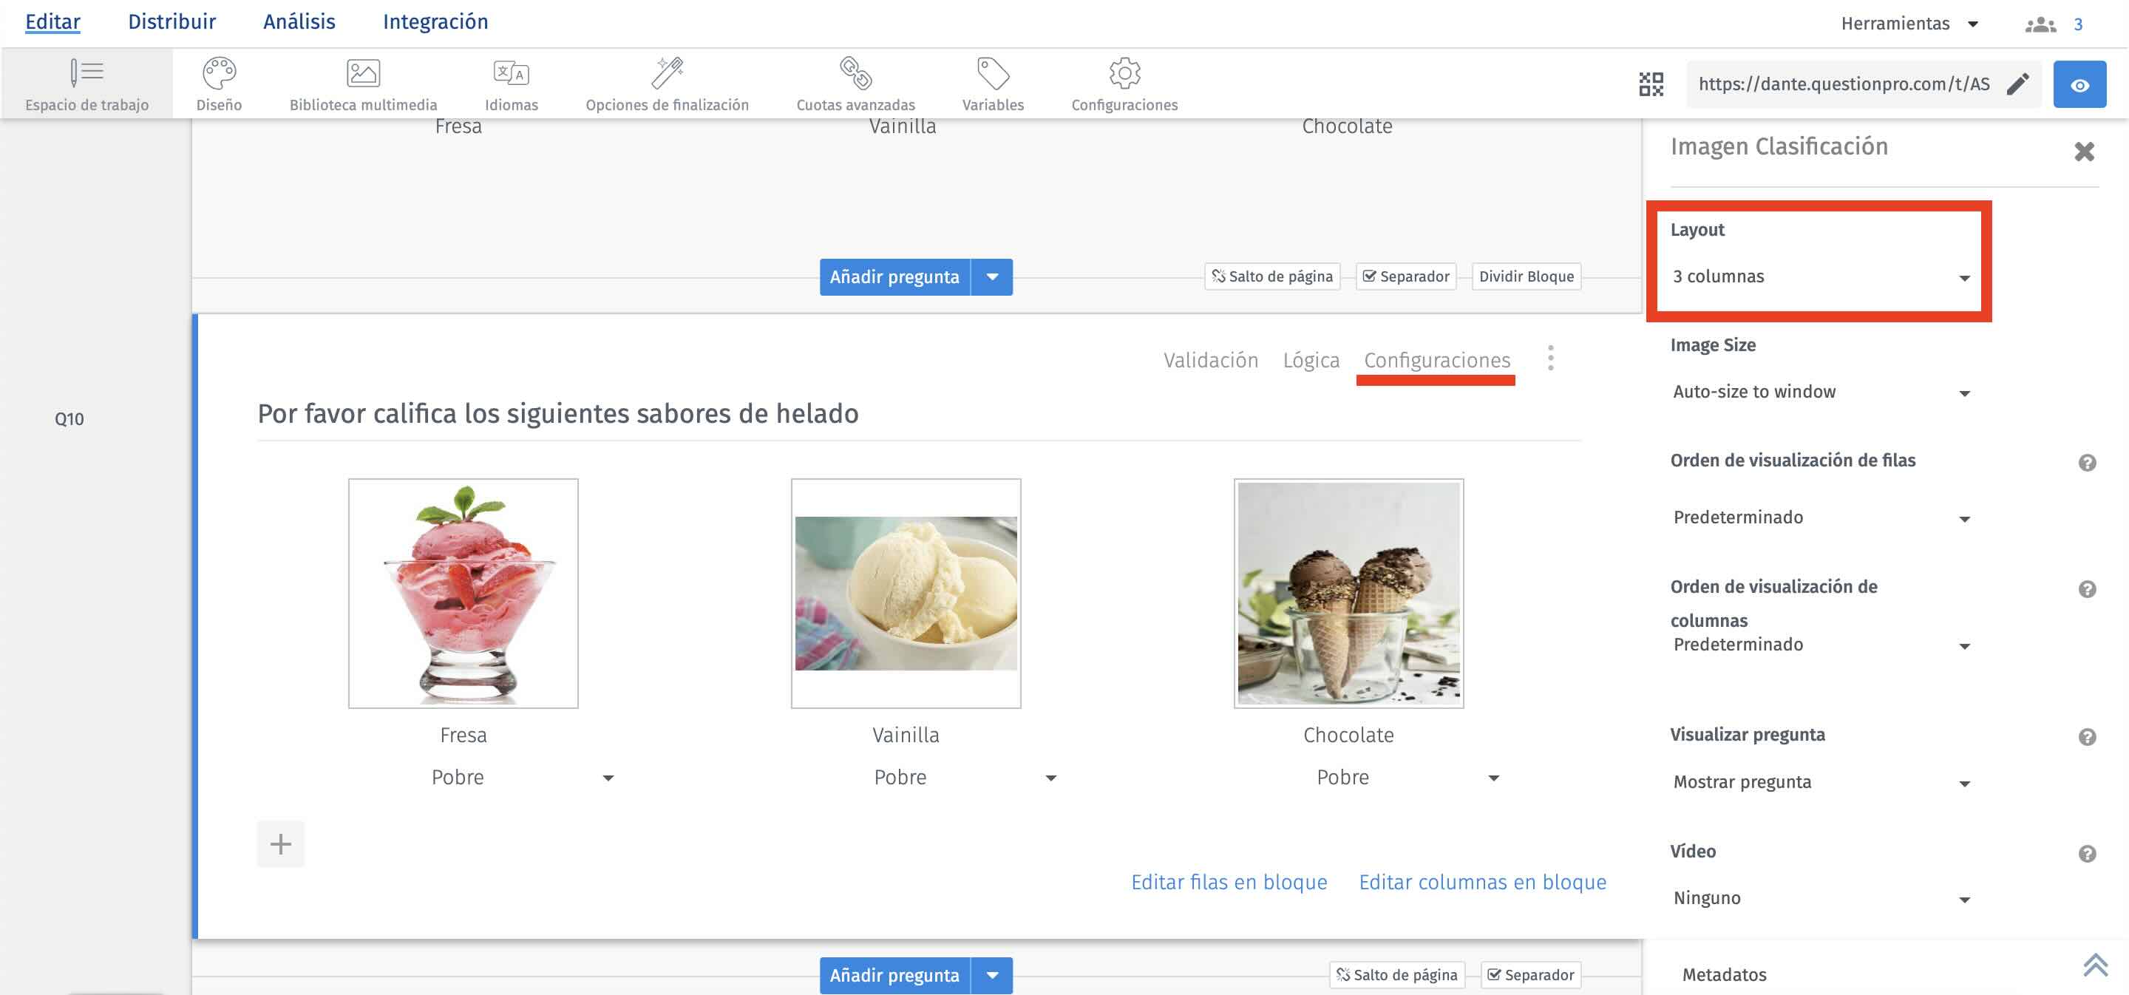Open the Idiomas translation tool
The image size is (2129, 995).
(x=511, y=83)
